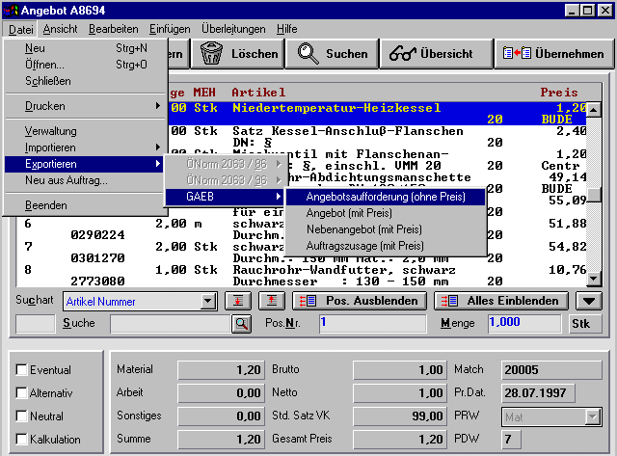617x456 pixels.
Task: Open the Suchart Artikel Nummer dropdown
Action: click(x=207, y=302)
